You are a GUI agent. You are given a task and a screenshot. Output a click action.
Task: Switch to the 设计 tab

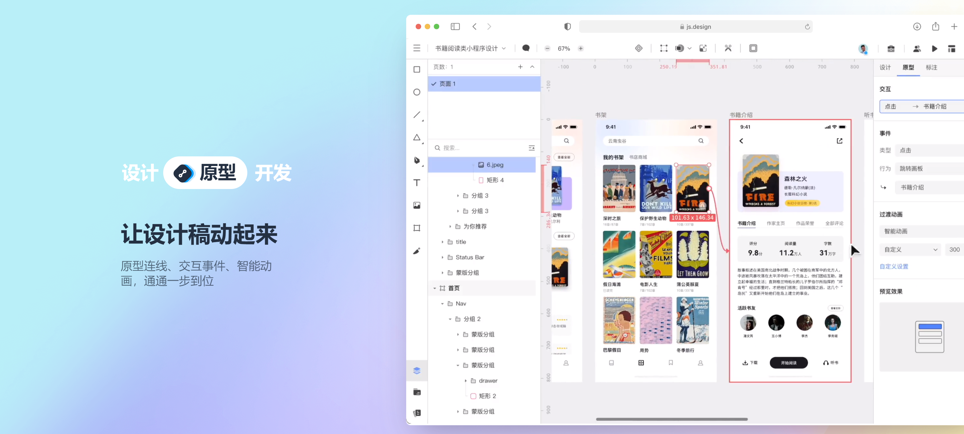[885, 67]
